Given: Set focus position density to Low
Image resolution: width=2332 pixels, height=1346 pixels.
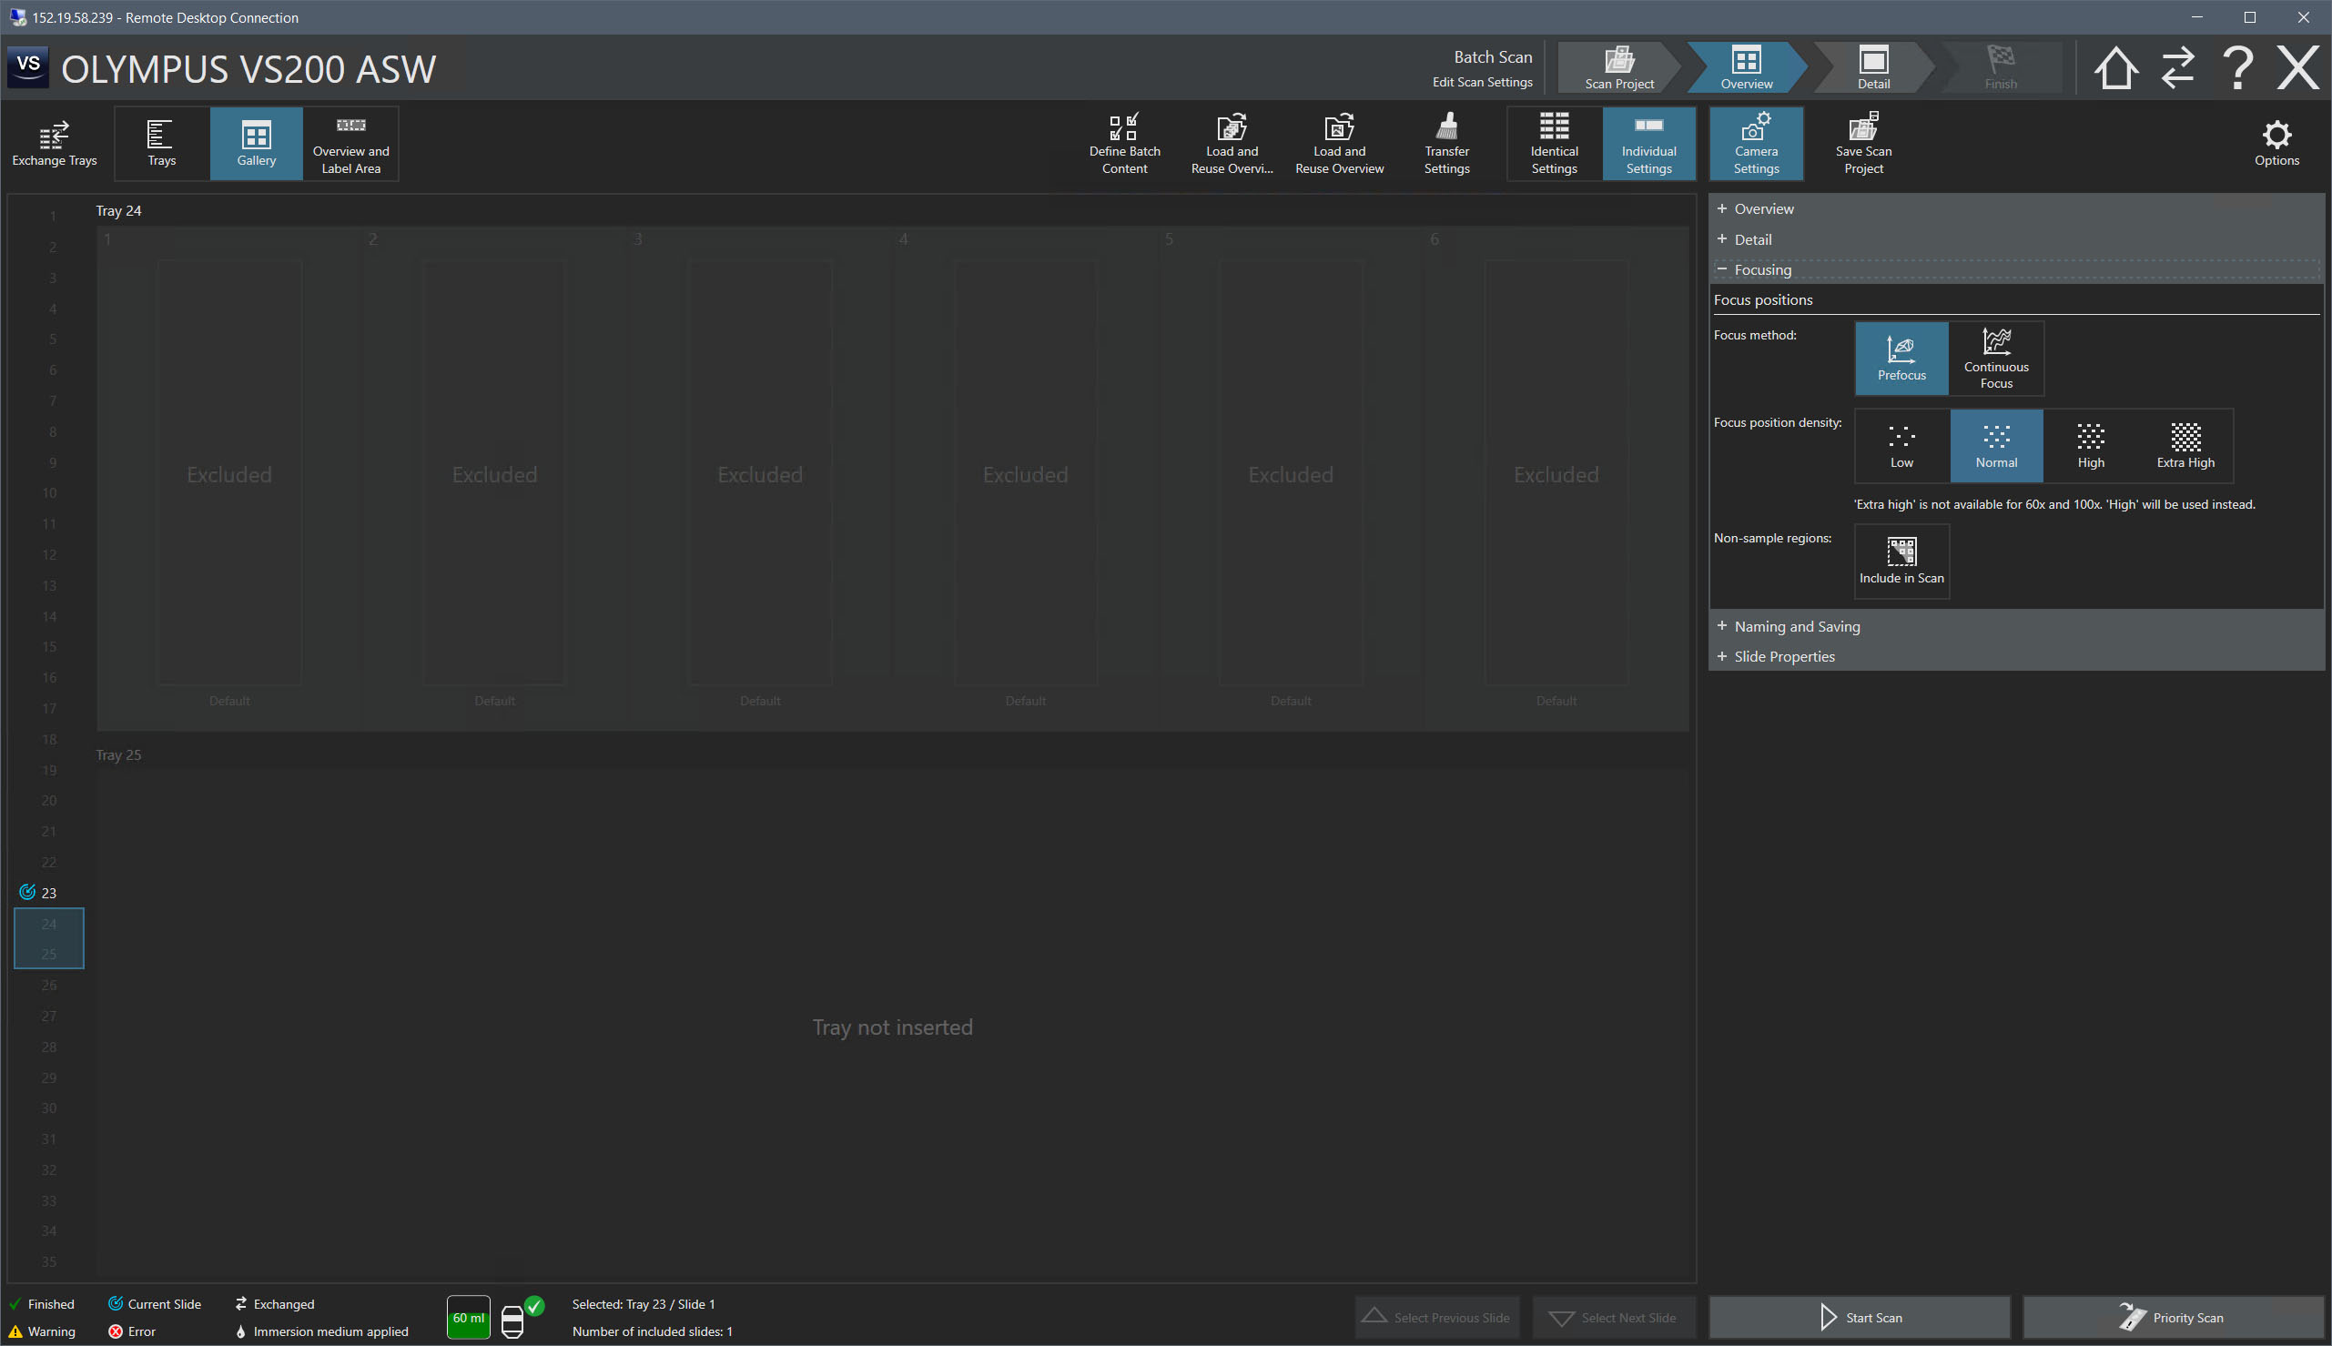Looking at the screenshot, I should pyautogui.click(x=1901, y=446).
